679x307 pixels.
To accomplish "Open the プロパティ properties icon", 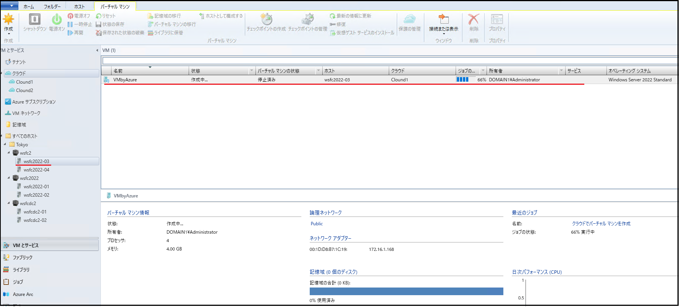I will point(497,19).
